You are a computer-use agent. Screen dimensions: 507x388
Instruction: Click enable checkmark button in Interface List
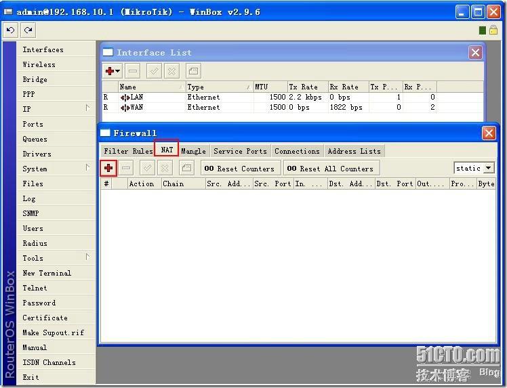pyautogui.click(x=154, y=70)
